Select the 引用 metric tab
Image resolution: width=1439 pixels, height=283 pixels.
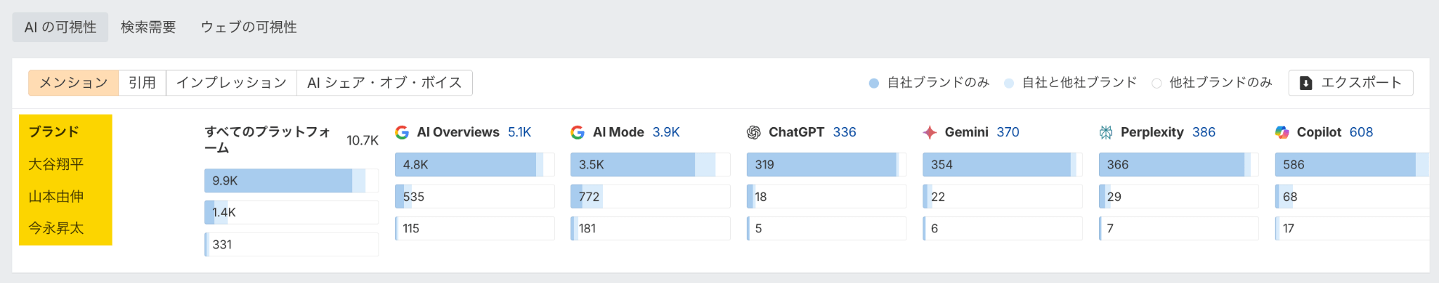(x=142, y=83)
